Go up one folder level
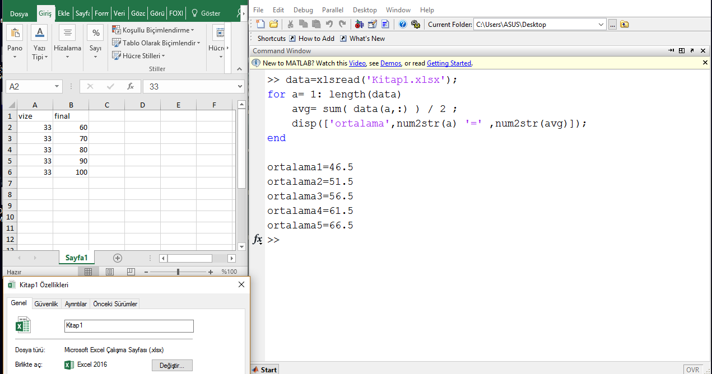The height and width of the screenshot is (374, 712). tap(625, 24)
